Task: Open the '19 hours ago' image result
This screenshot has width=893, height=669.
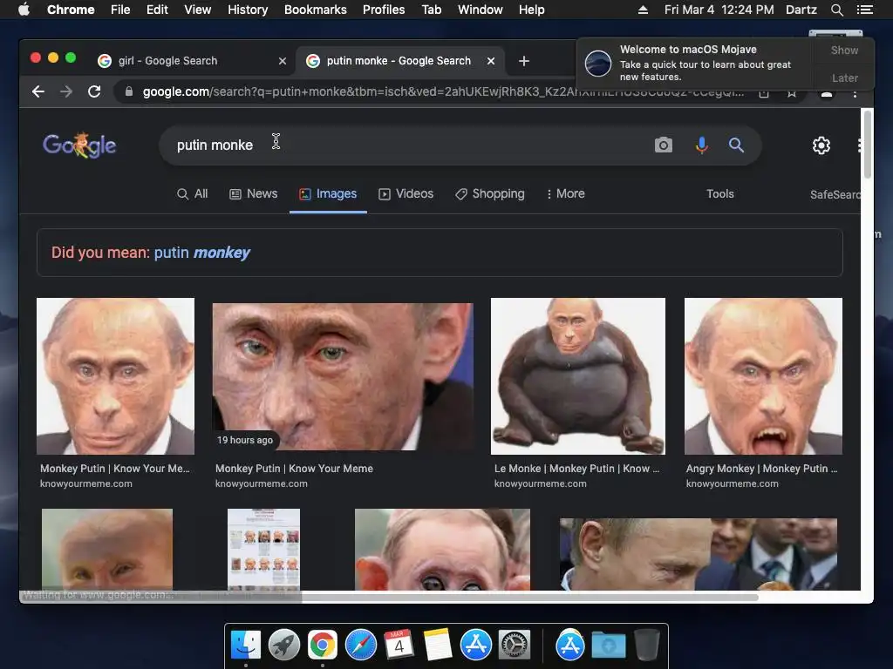Action: 343,376
